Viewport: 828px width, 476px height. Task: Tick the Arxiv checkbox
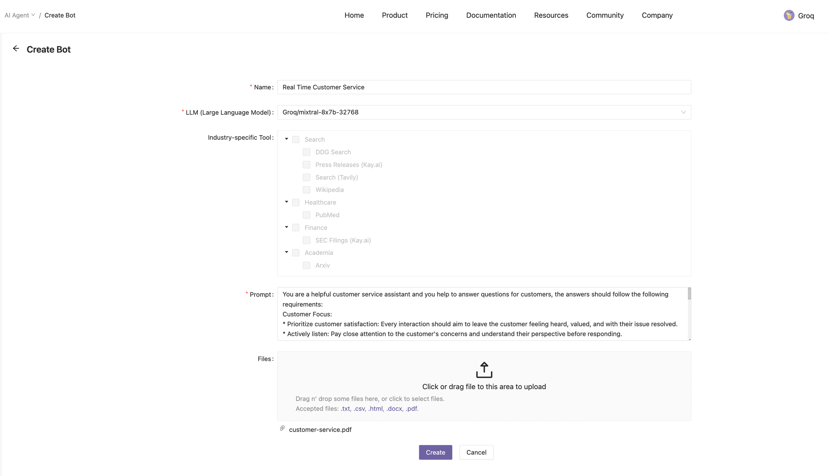pyautogui.click(x=306, y=266)
